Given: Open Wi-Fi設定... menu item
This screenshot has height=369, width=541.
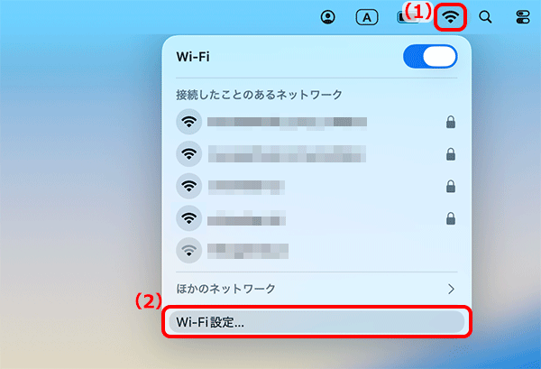Looking at the screenshot, I should point(316,322).
